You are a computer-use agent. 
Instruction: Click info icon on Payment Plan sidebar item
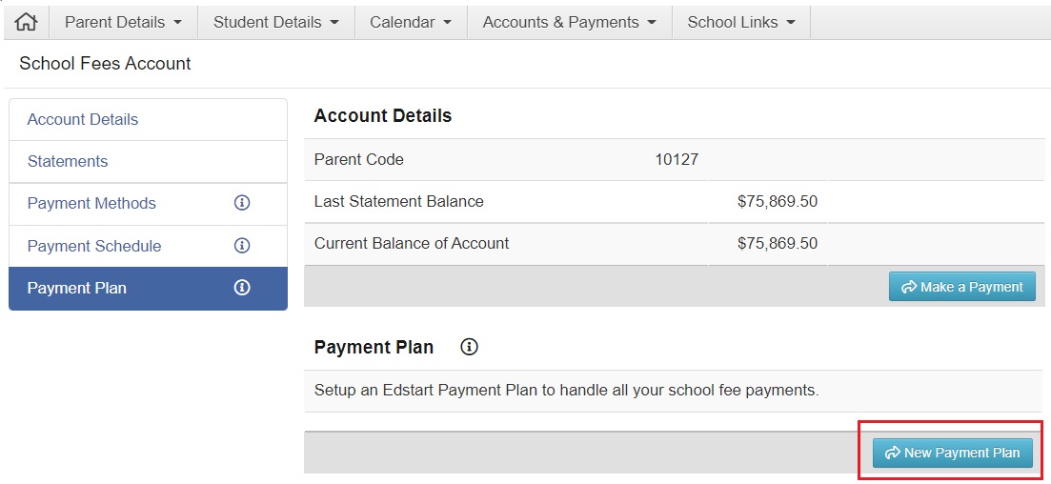click(242, 288)
